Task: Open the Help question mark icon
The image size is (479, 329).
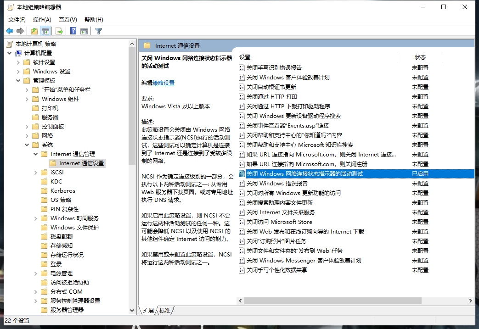Action: (73, 31)
